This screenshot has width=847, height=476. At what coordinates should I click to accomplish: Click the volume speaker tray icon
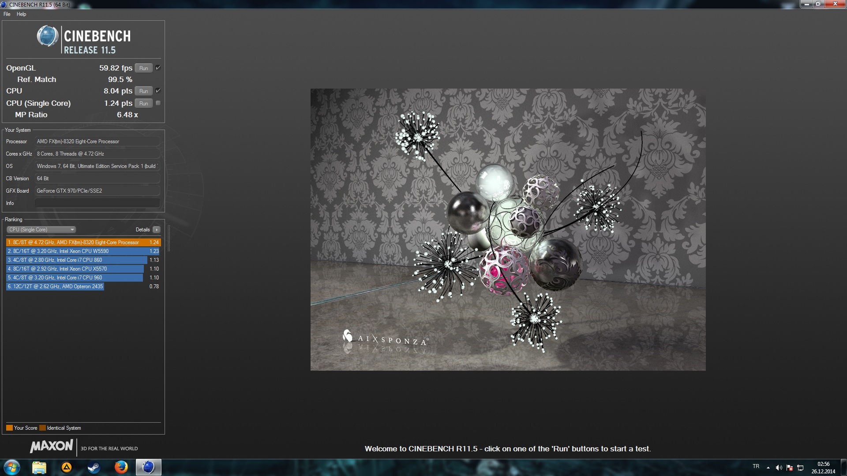(x=779, y=468)
